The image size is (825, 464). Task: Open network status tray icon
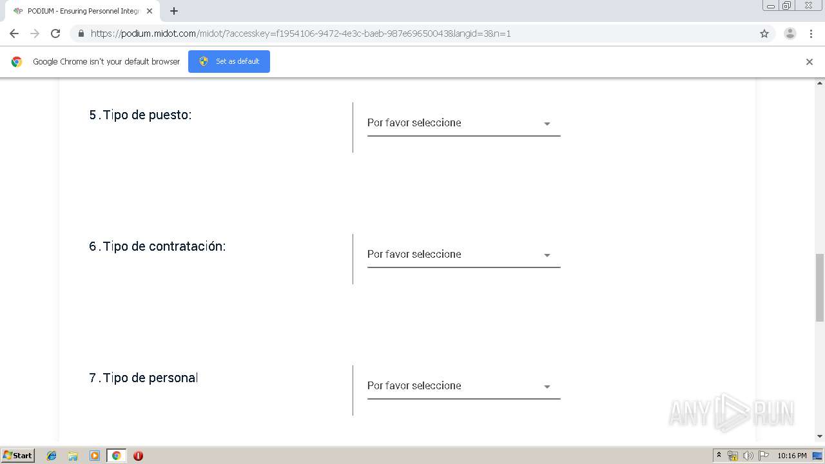733,456
